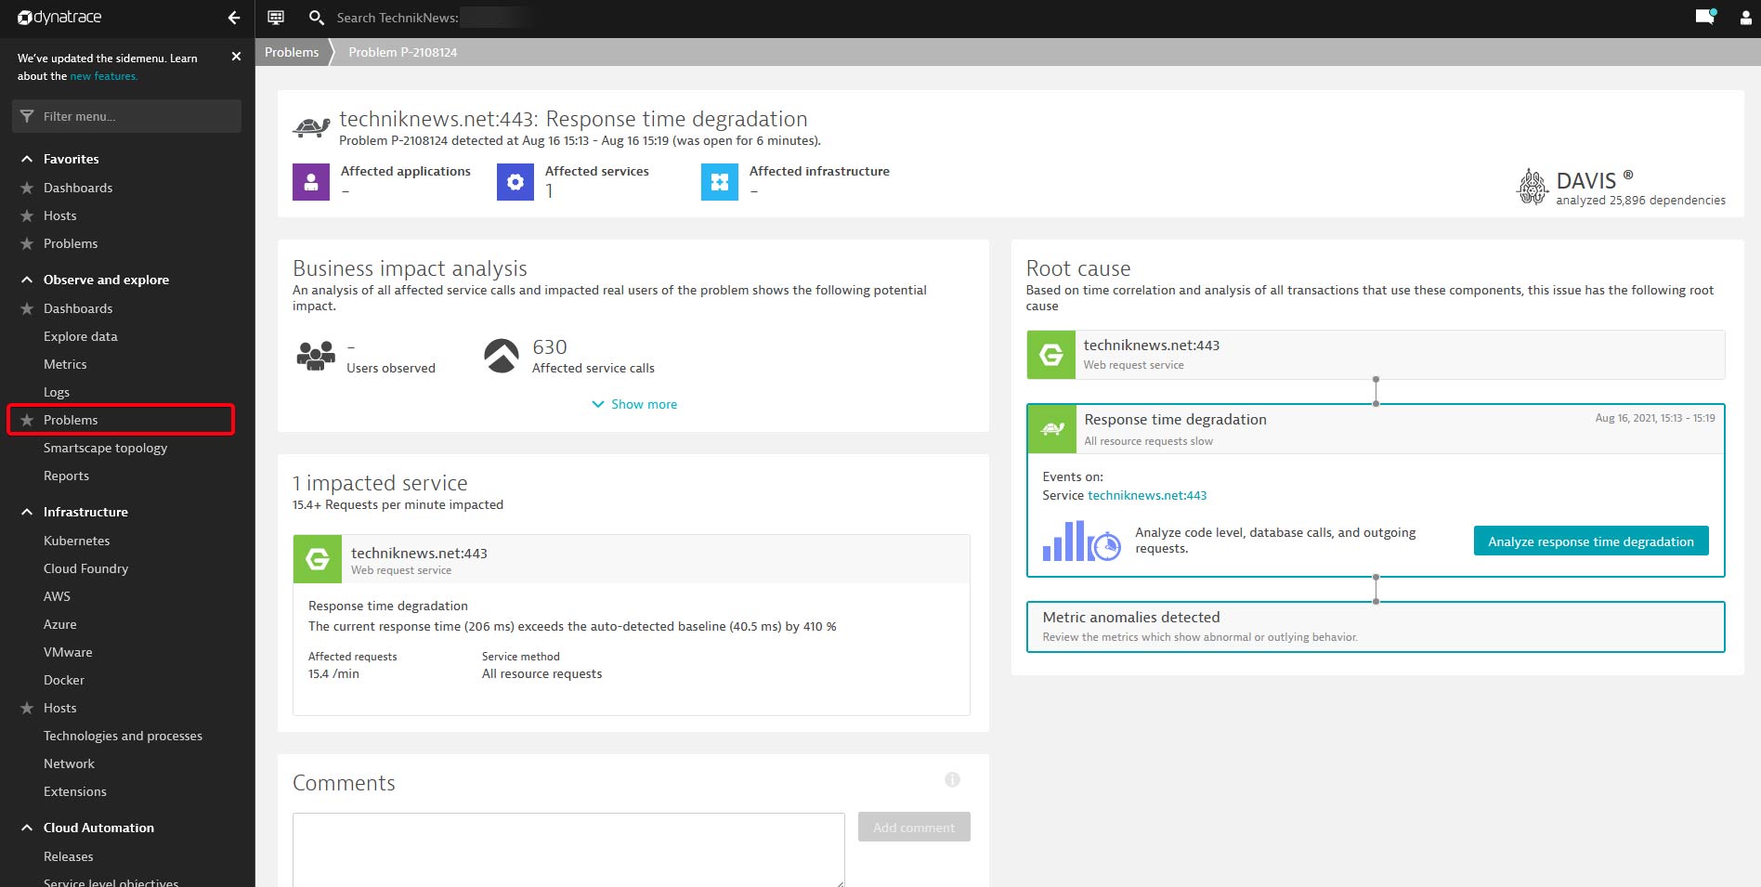Open Docker in the side menu
1761x887 pixels.
pyautogui.click(x=64, y=680)
